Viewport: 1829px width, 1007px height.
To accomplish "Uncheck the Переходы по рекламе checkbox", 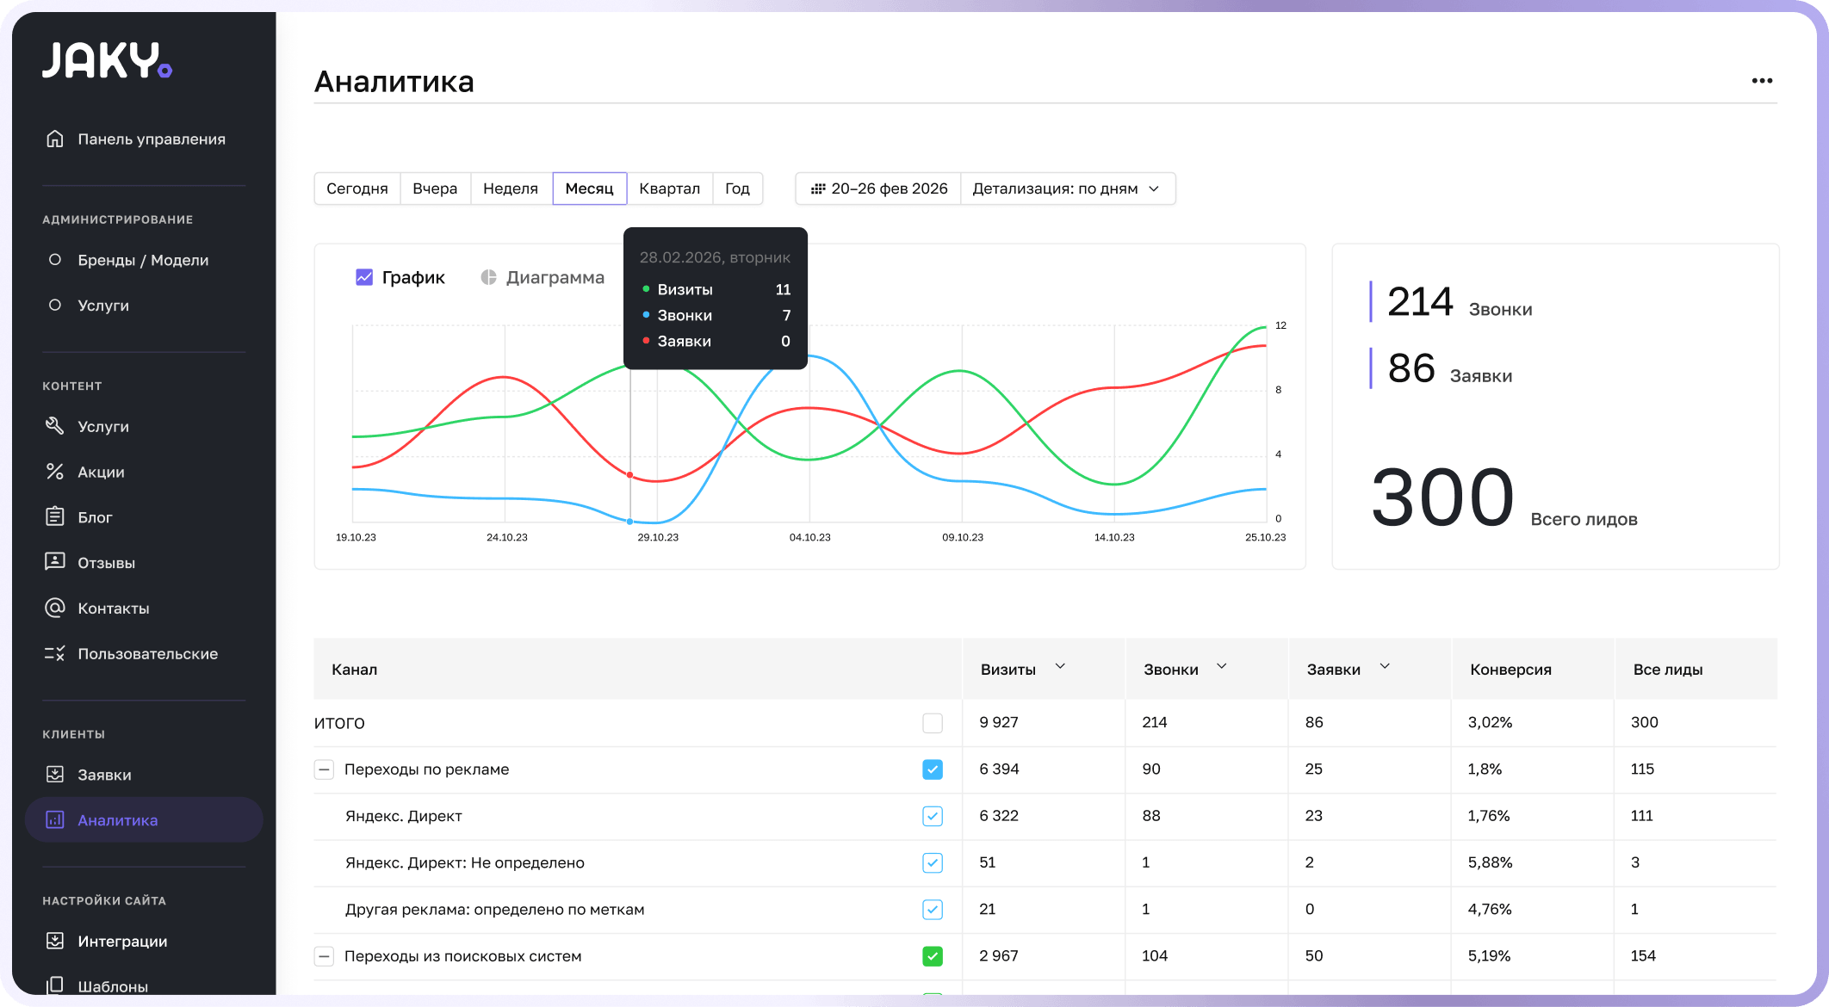I will [933, 769].
